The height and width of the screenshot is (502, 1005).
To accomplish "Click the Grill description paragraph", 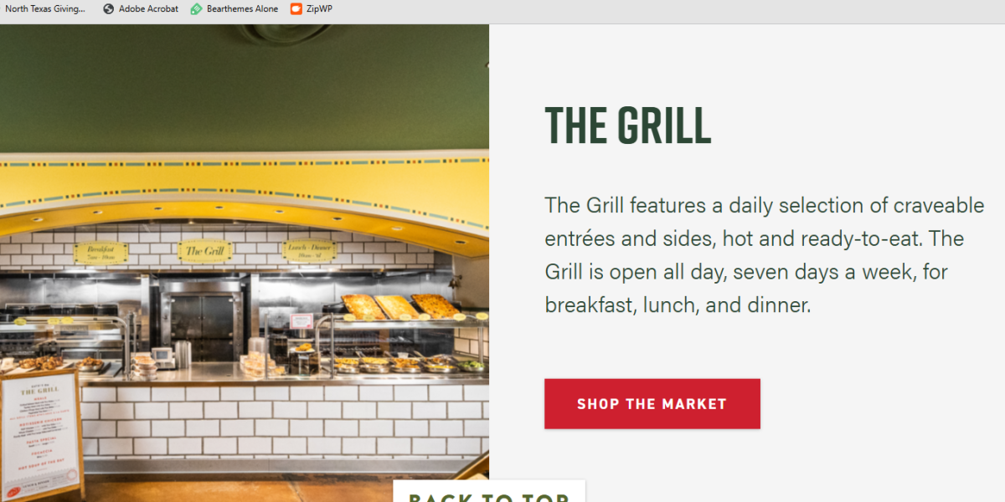I will [x=765, y=255].
